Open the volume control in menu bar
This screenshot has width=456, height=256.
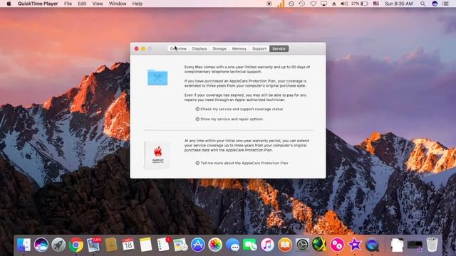[x=344, y=4]
